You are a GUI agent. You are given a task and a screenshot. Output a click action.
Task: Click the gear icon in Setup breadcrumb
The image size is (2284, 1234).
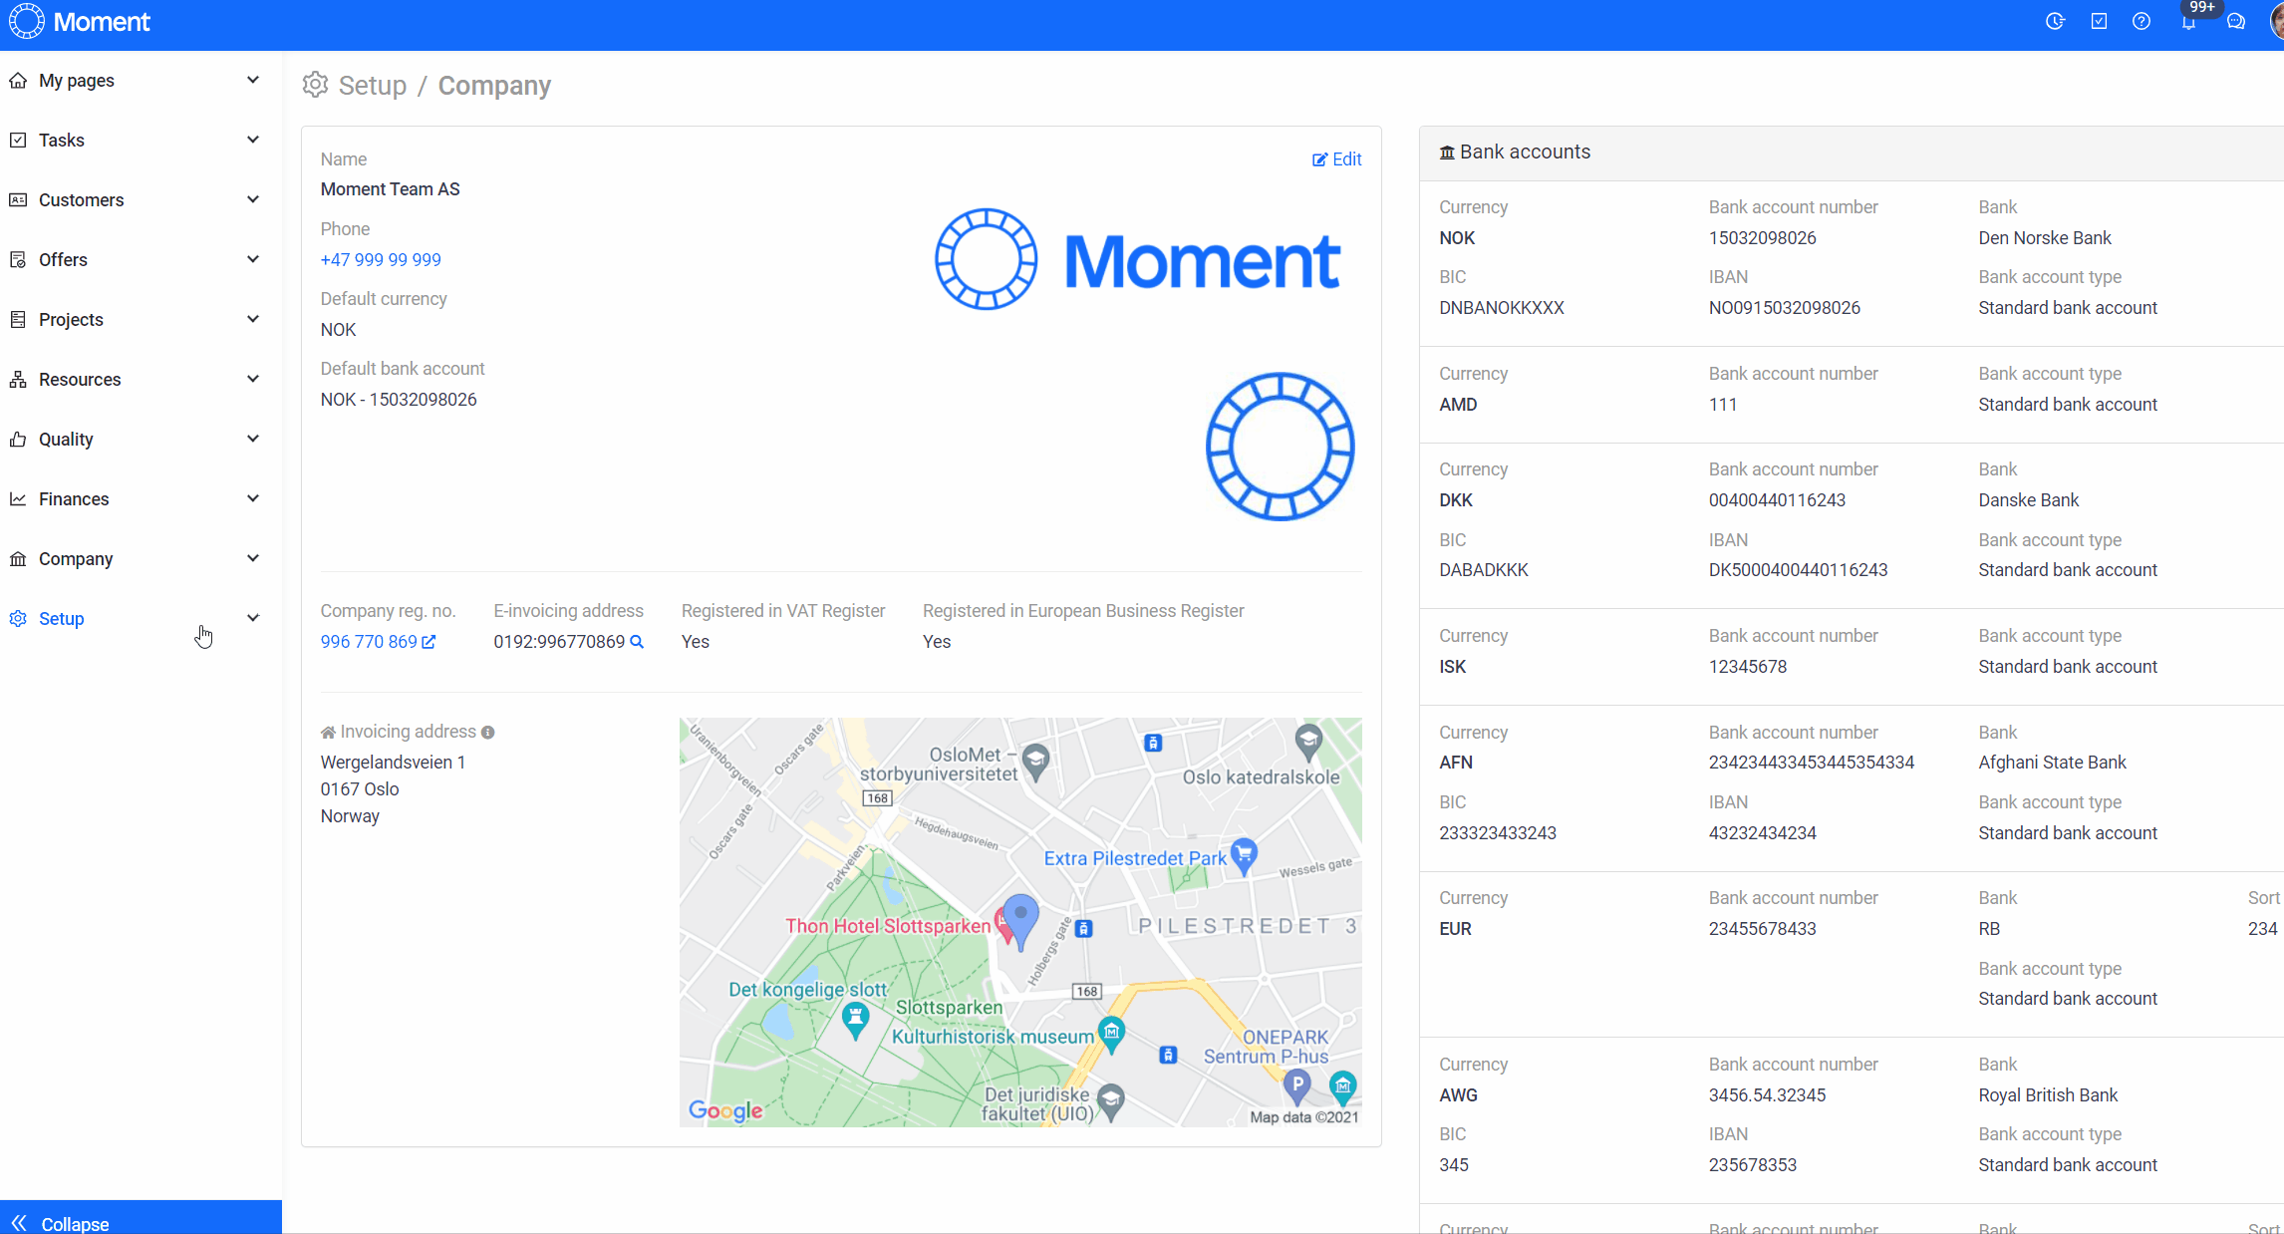pos(315,85)
